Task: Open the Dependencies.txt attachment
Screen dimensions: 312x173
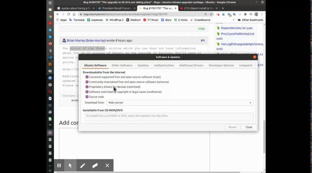Action: click(233, 28)
